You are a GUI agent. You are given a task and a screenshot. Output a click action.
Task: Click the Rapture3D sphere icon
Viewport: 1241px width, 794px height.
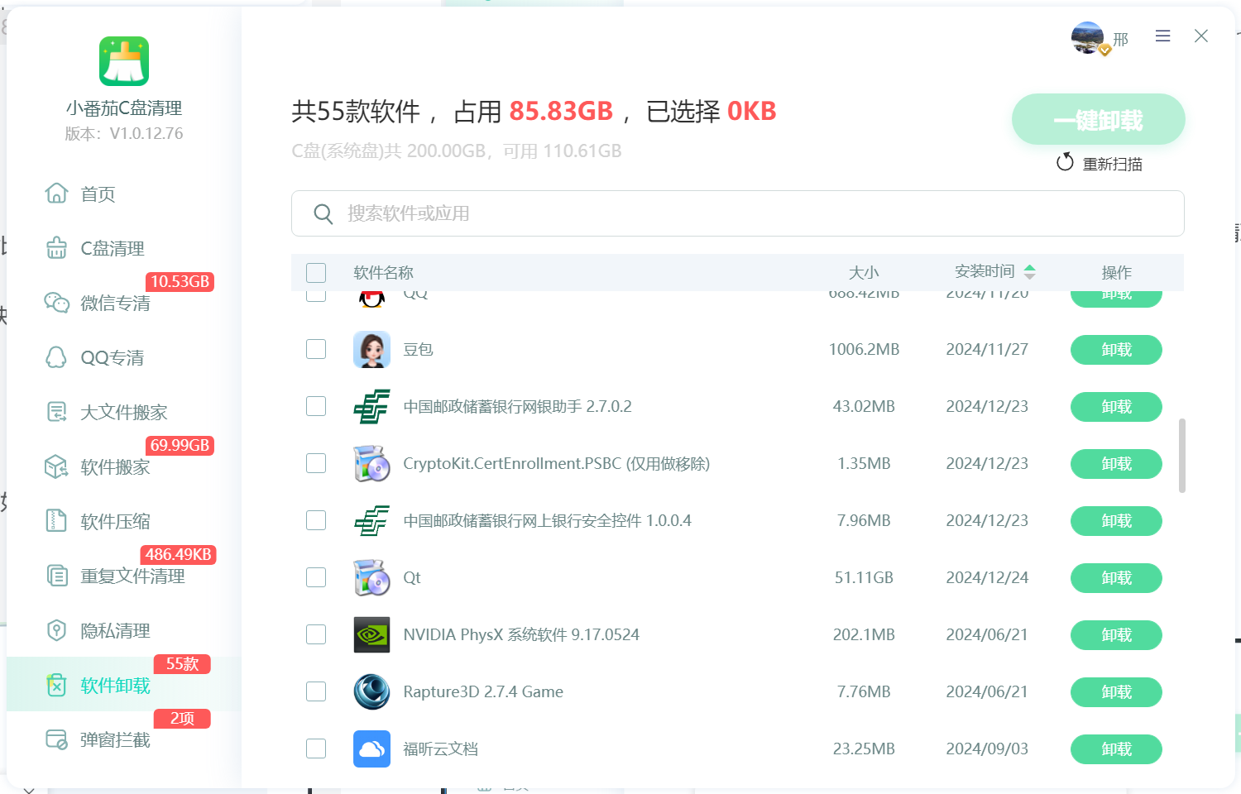(371, 691)
